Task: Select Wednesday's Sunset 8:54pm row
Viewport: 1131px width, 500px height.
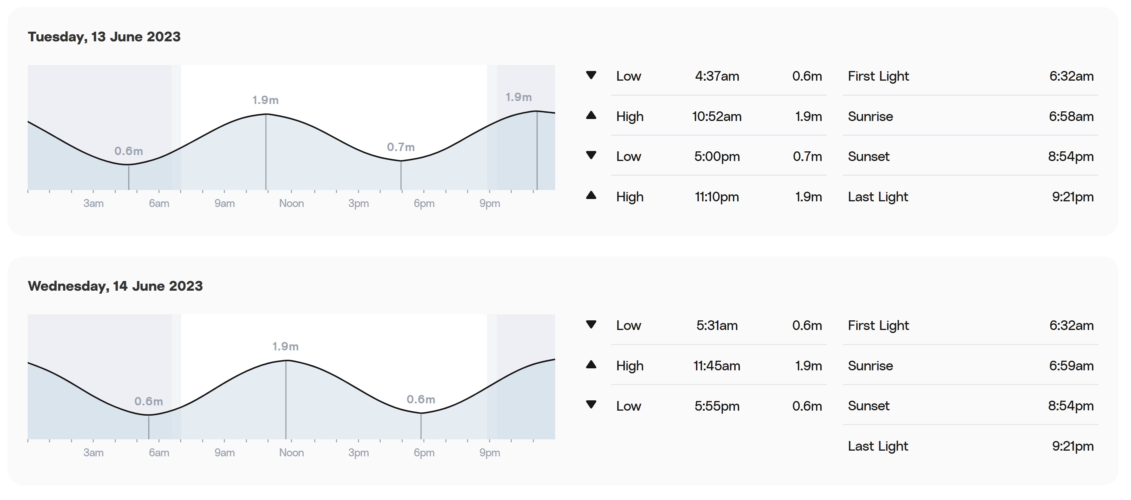Action: (x=971, y=406)
